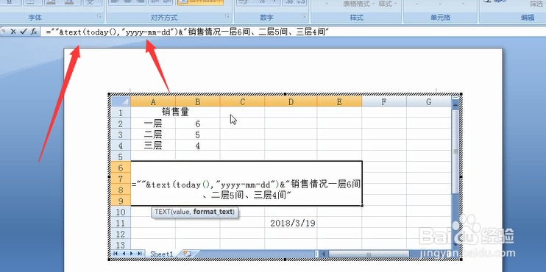Select column C header
The height and width of the screenshot is (272, 546).
tap(242, 101)
